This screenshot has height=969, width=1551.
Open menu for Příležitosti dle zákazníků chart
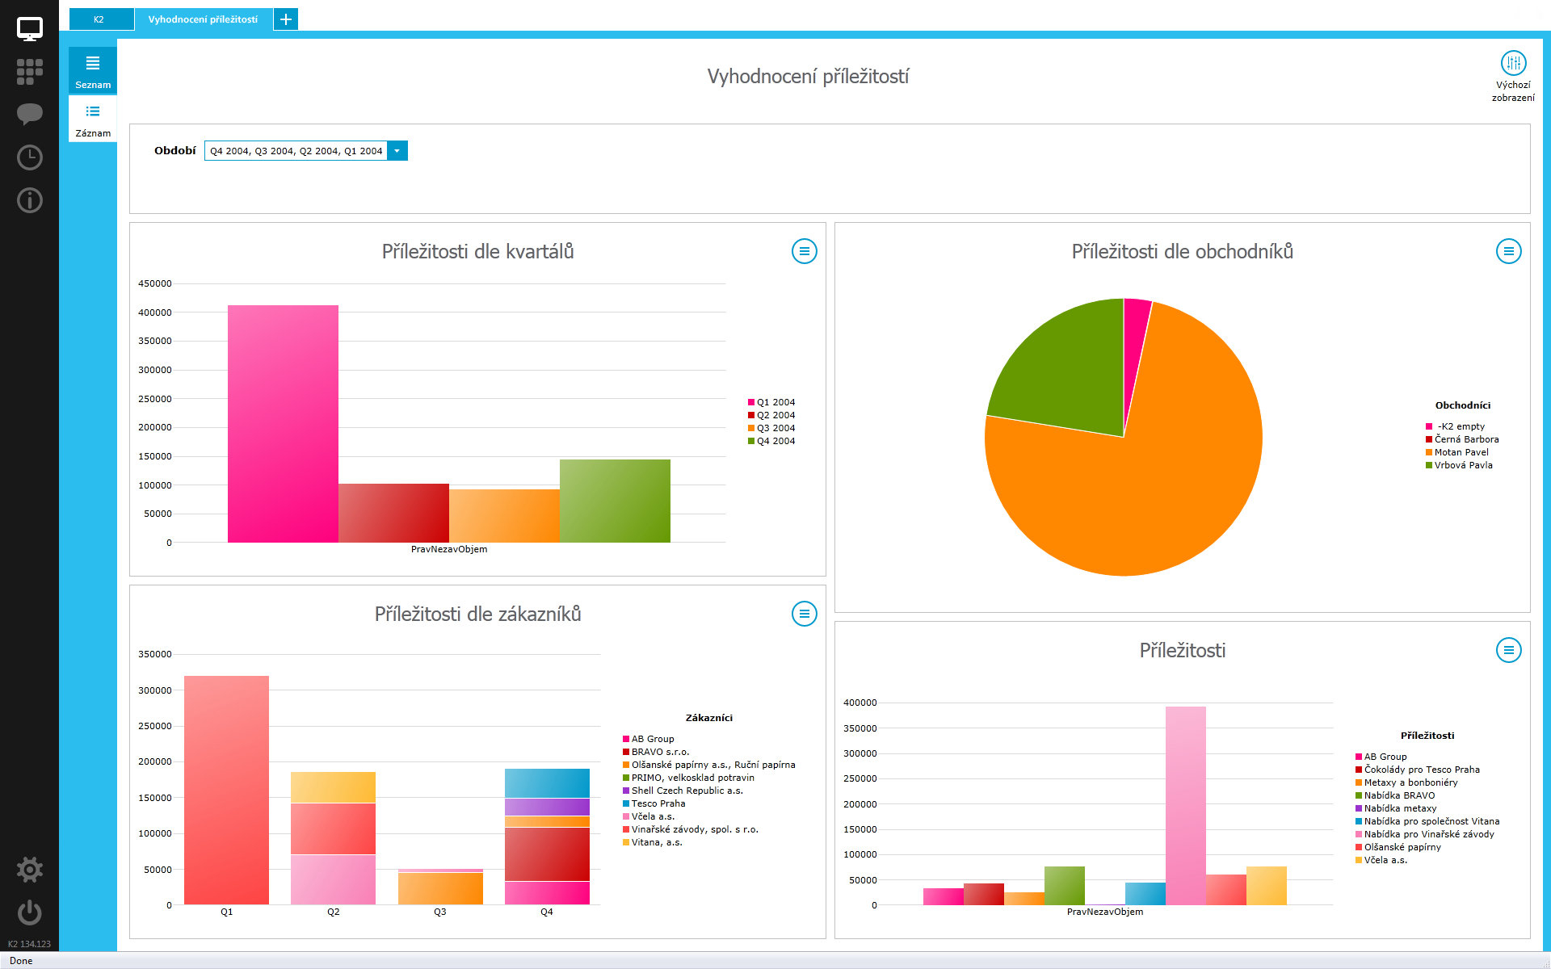[x=804, y=614]
